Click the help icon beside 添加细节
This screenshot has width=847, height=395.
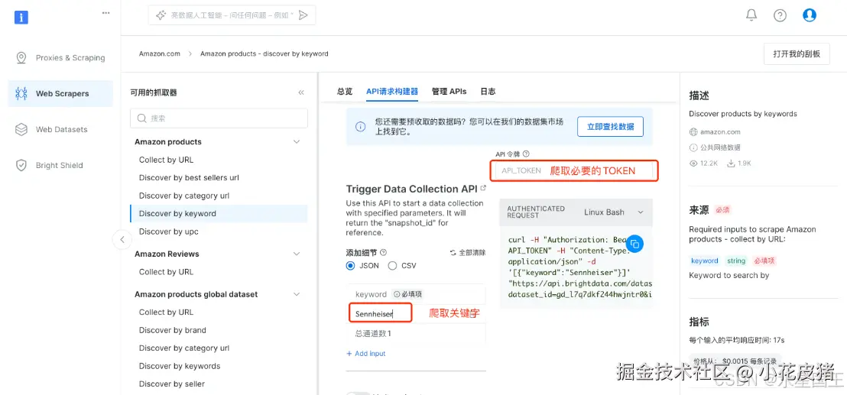(383, 252)
